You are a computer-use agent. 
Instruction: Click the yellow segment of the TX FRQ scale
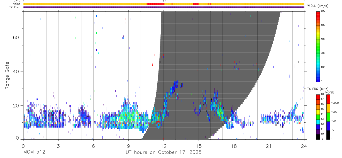[318, 112]
